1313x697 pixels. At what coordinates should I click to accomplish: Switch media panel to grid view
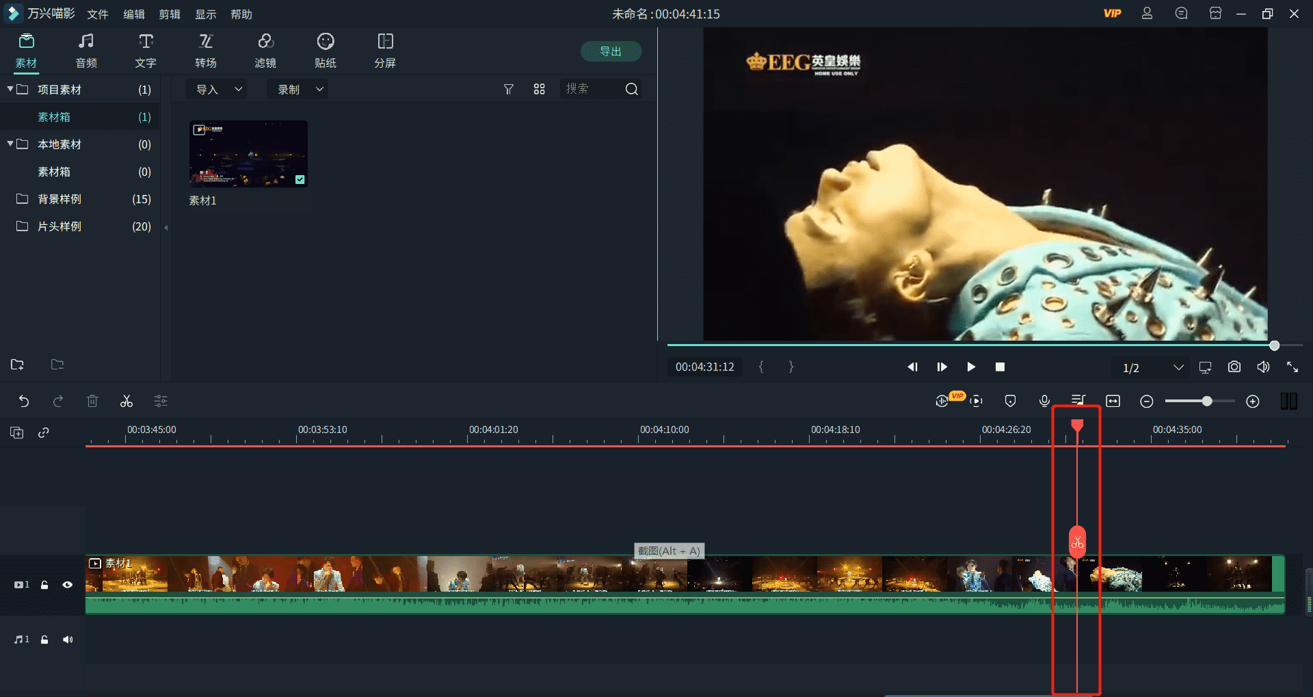tap(539, 90)
